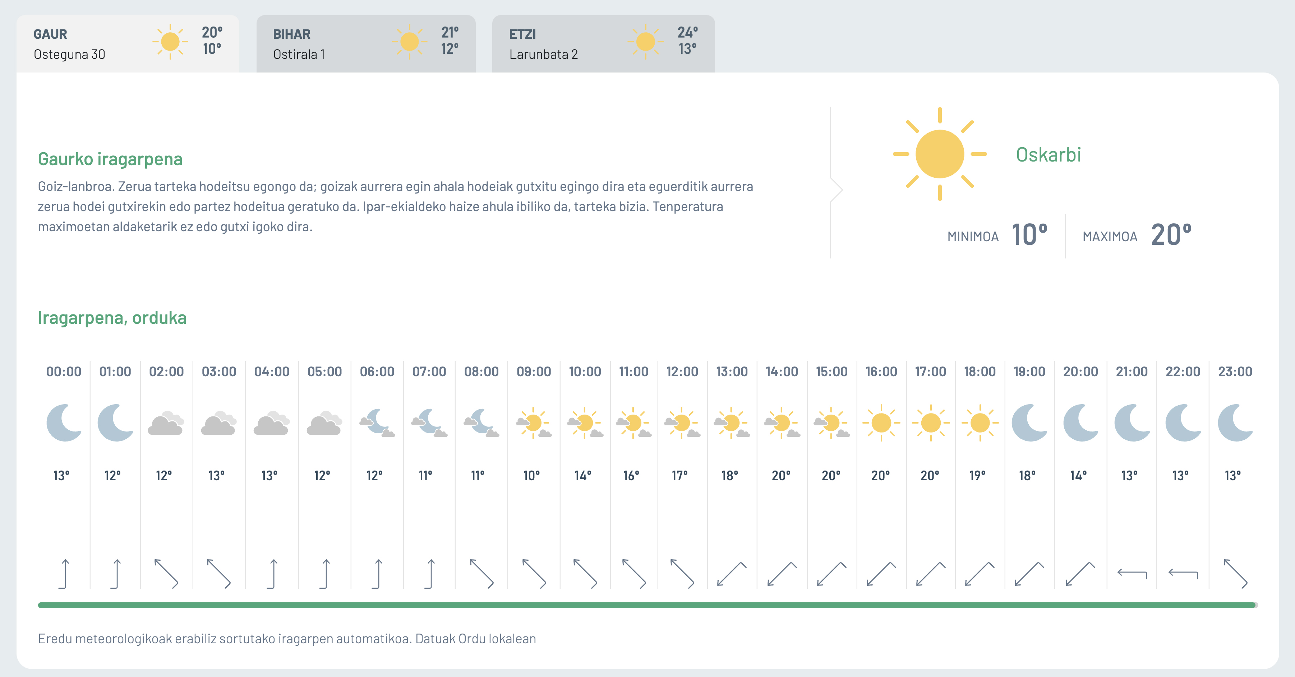This screenshot has width=1295, height=677.
Task: Click the wind arrow under 00:00
Action: [x=63, y=574]
